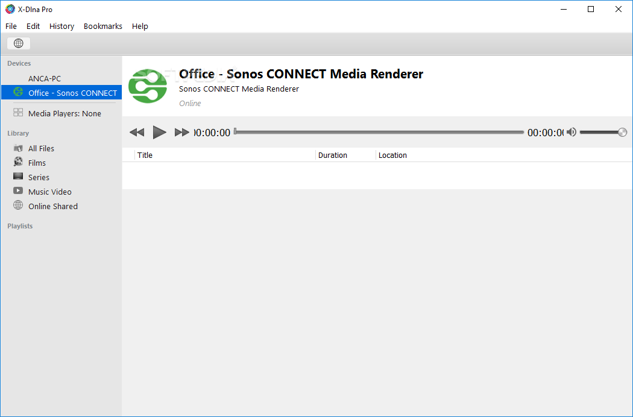Click the elapsed time display
Image resolution: width=633 pixels, height=417 pixels.
pos(212,133)
